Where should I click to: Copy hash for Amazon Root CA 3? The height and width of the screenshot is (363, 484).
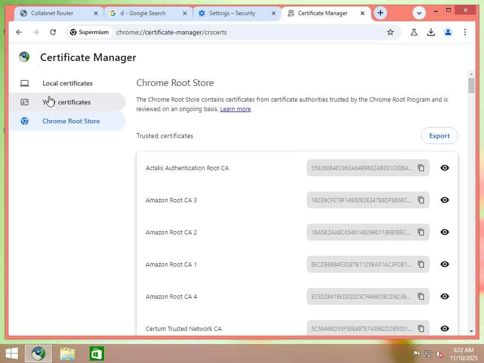tap(421, 200)
